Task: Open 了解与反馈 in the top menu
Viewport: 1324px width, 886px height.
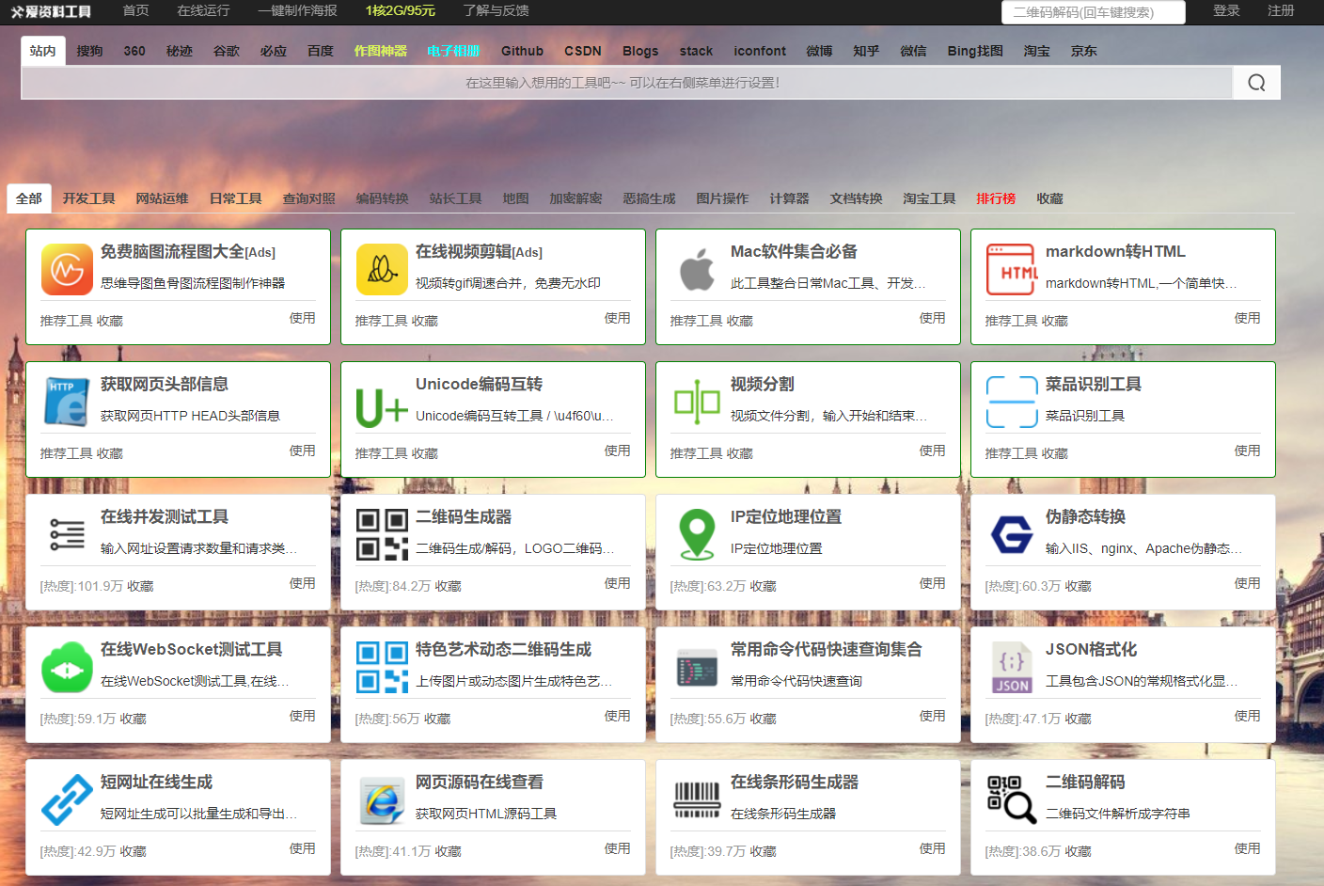Action: (496, 10)
